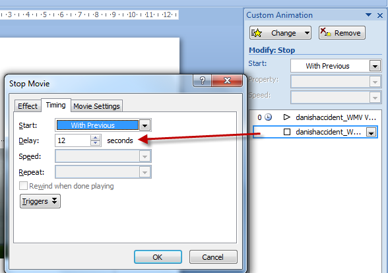Increase the Delay value with up arrow
This screenshot has height=273, width=388.
pos(95,137)
